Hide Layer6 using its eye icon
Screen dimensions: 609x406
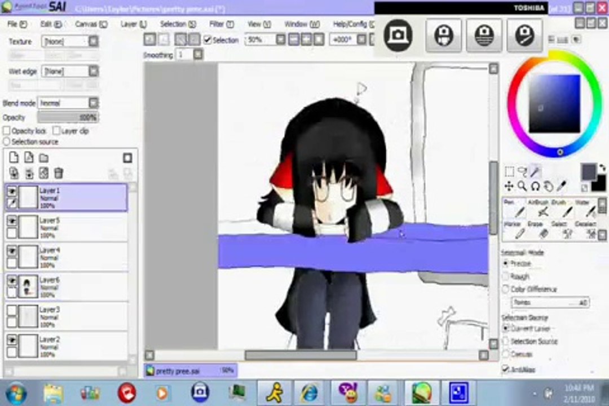click(12, 280)
